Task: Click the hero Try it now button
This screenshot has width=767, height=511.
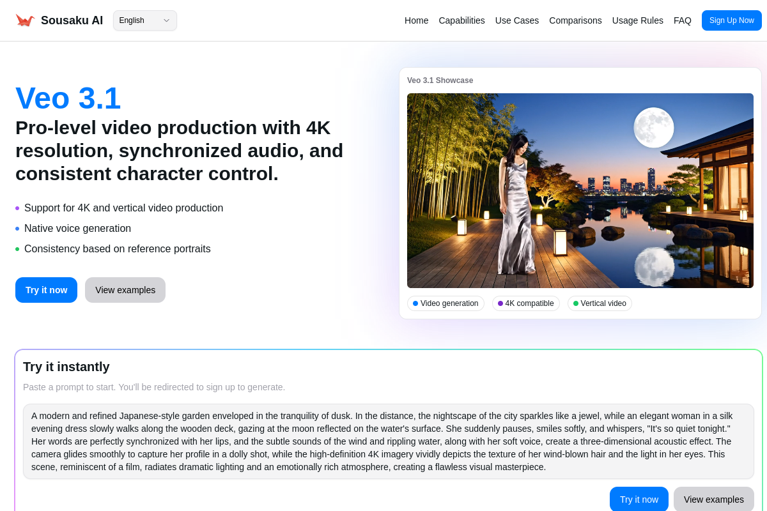Action: (46, 290)
